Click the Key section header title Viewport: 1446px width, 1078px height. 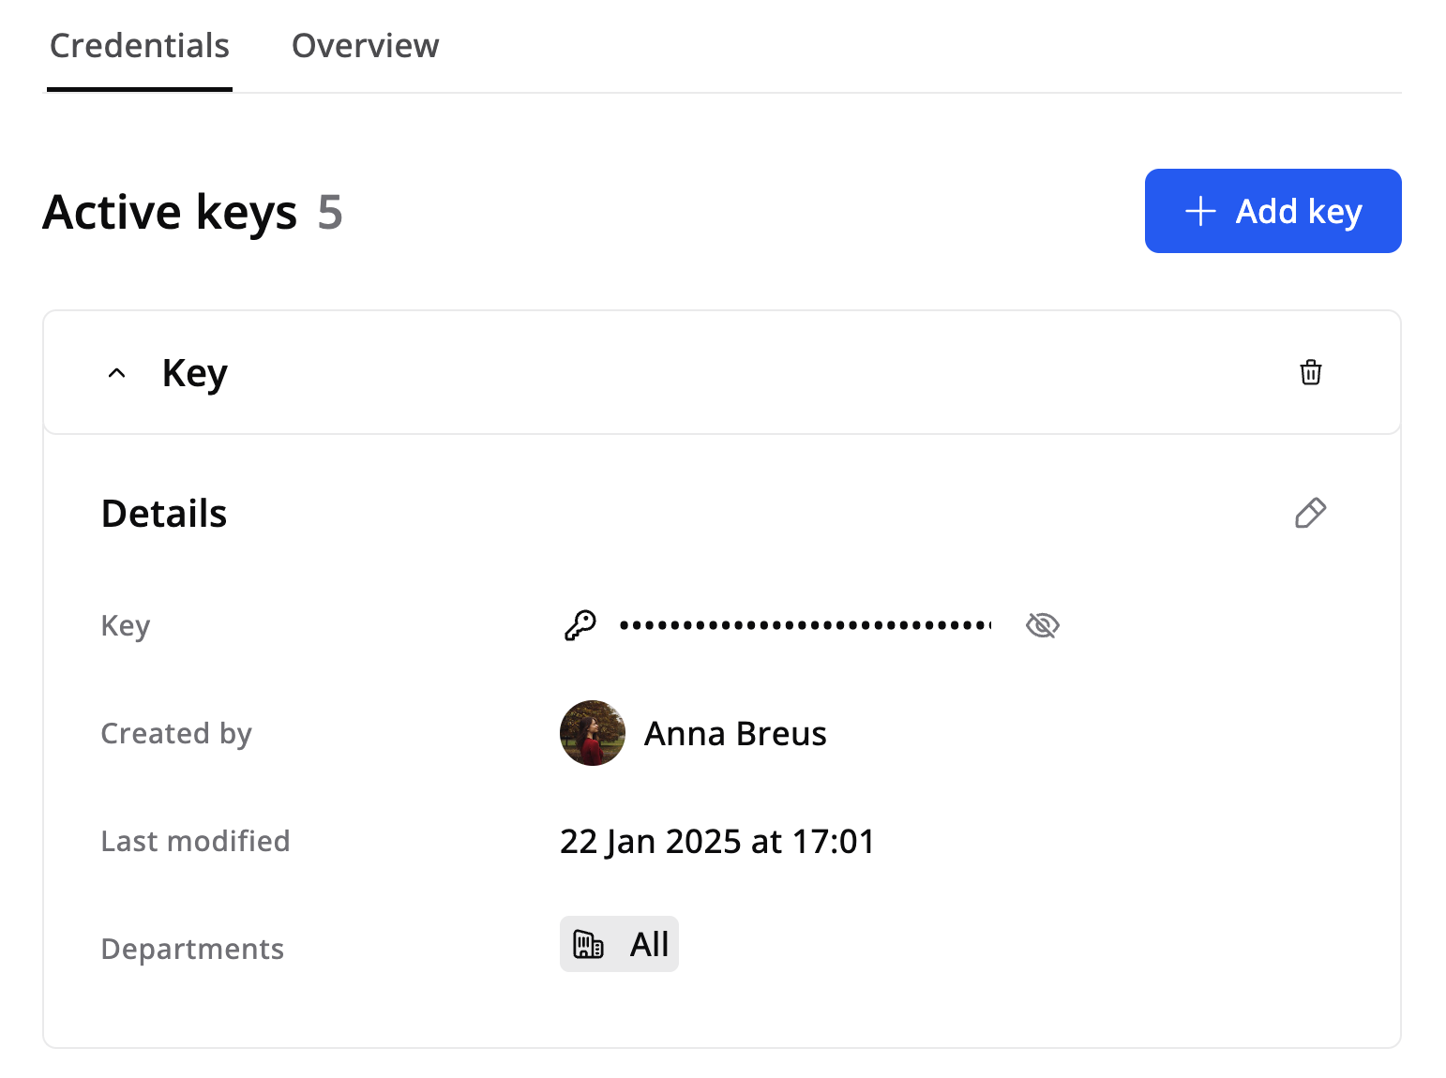click(x=194, y=373)
